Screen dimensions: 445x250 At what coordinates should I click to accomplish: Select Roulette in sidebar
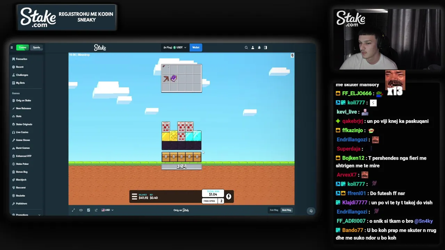click(21, 195)
